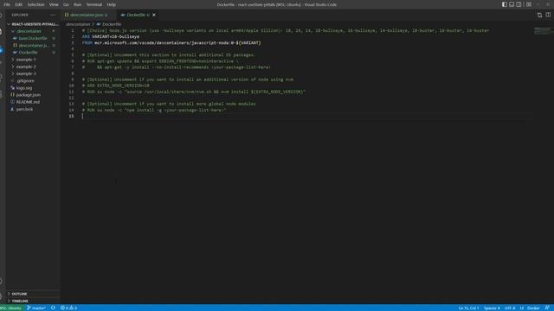Click the Ln 15, Col 1 cursor position
Viewport: 554px width, 311px height.
click(468, 308)
